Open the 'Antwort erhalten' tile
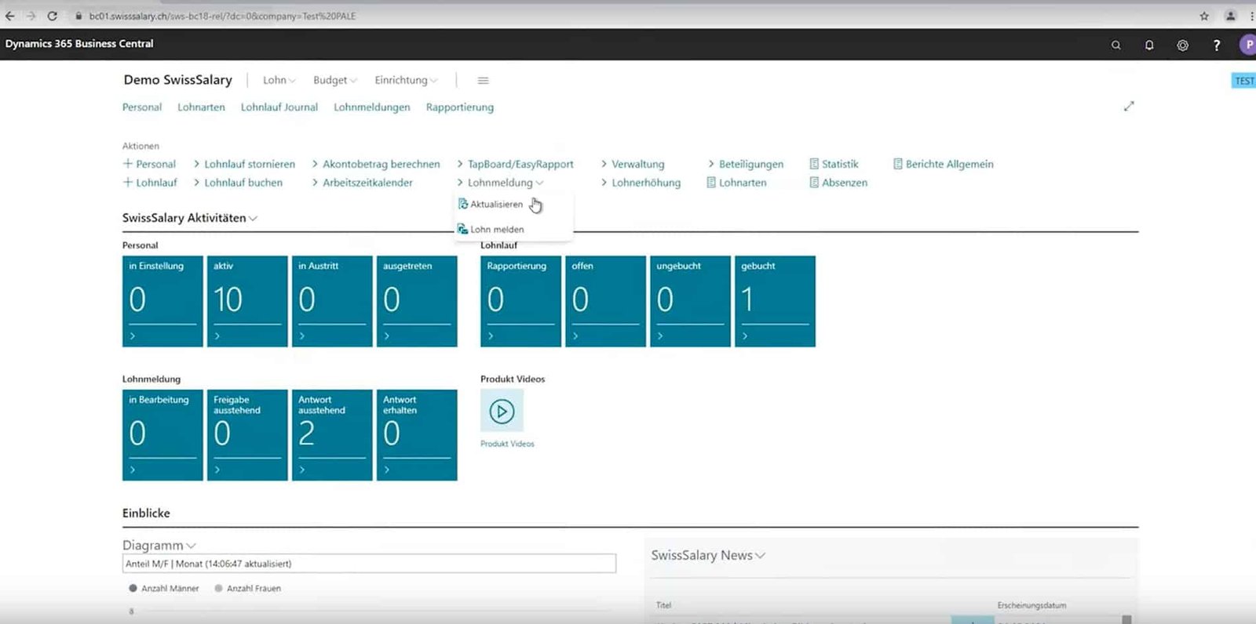 click(x=417, y=435)
